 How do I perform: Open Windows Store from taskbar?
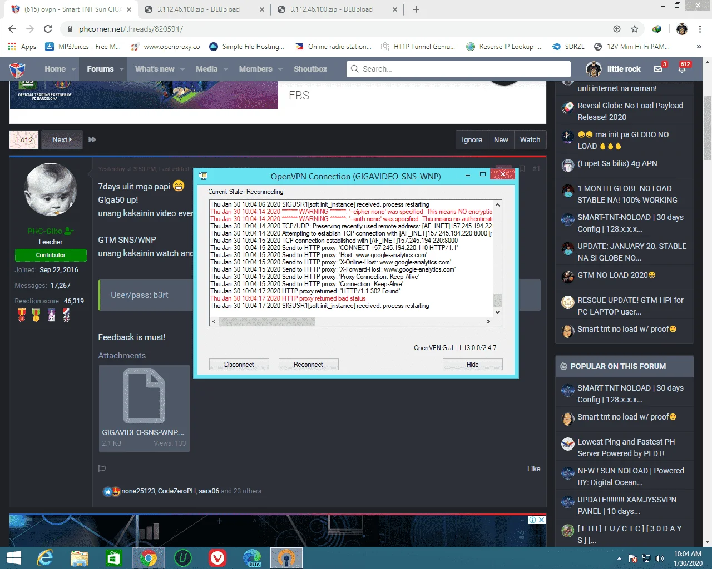(114, 558)
